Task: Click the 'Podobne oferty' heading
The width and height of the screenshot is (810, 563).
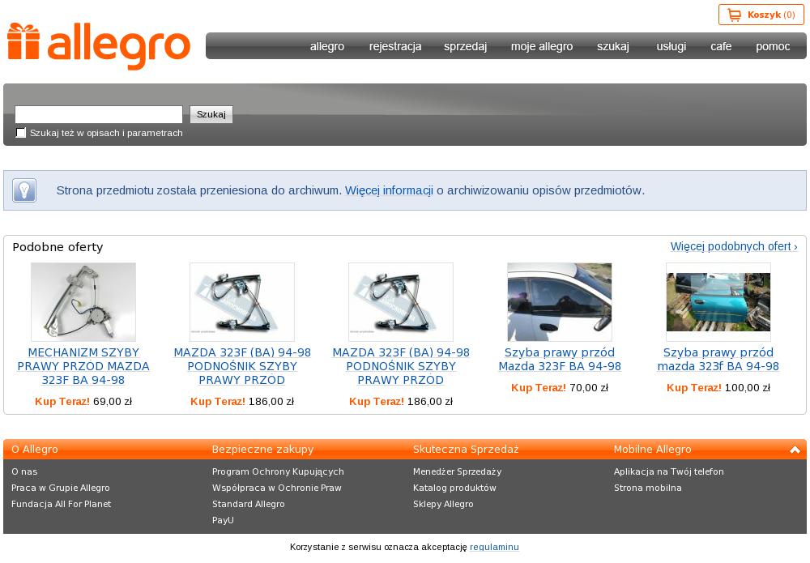Action: click(58, 247)
